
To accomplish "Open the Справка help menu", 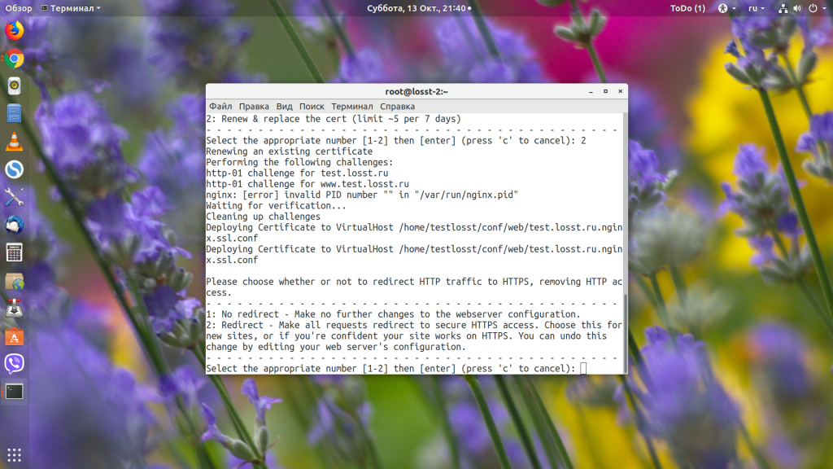I will pos(397,106).
